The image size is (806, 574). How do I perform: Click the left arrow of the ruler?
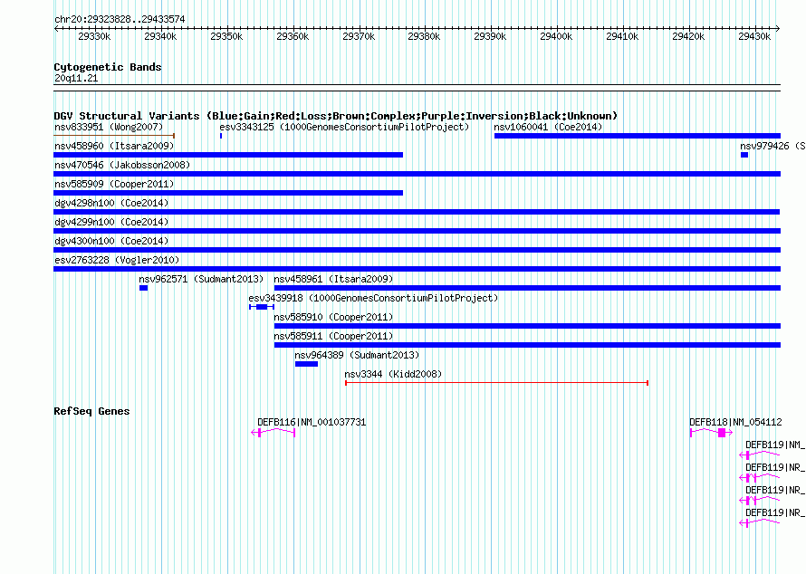pyautogui.click(x=56, y=29)
